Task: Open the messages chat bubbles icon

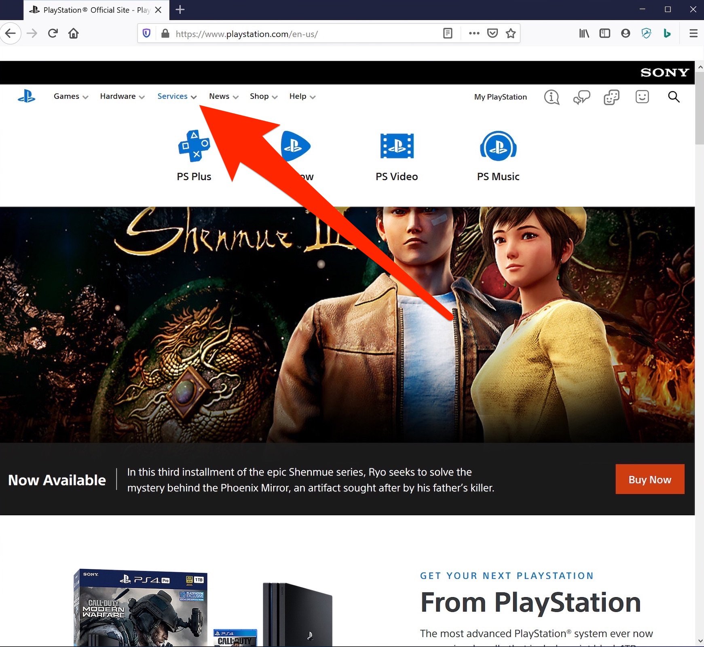Action: (581, 97)
